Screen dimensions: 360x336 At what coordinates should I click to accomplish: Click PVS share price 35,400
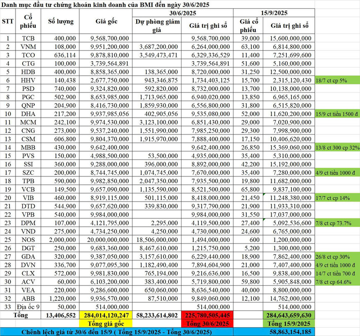pos(248,156)
